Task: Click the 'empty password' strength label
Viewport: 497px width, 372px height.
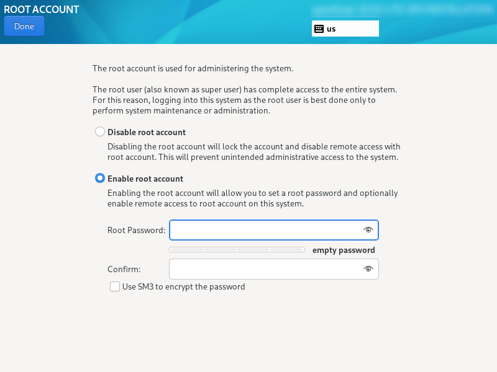Action: [x=344, y=250]
